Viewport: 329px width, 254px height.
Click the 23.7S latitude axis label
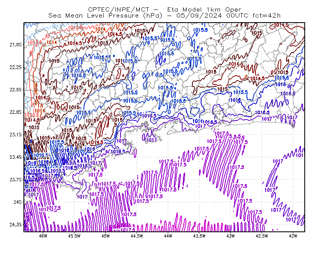16,180
